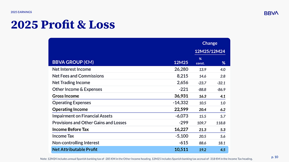Click the '% const.' column header
This screenshot has width=289, height=162.
click(x=200, y=61)
